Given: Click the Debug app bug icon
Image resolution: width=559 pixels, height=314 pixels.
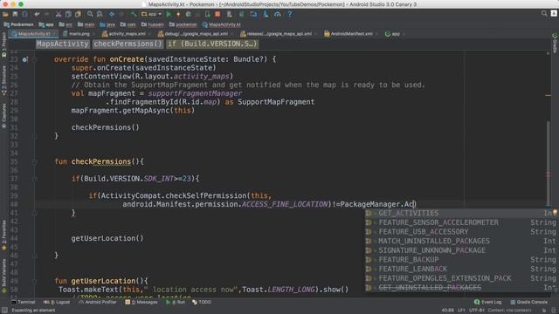Looking at the screenshot, I should click(x=189, y=14).
